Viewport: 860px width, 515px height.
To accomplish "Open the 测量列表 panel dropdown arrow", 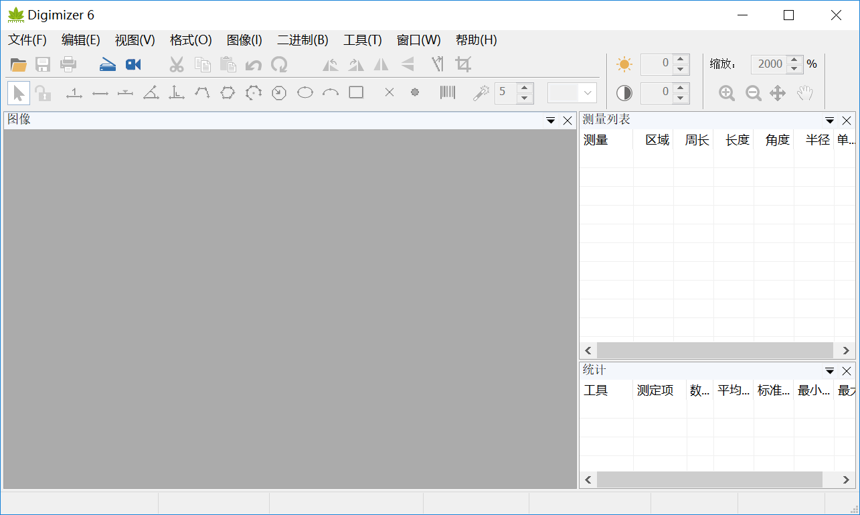I will pyautogui.click(x=830, y=121).
